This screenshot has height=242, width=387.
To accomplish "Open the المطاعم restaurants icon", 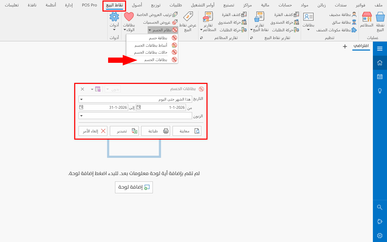I will click(x=367, y=20).
